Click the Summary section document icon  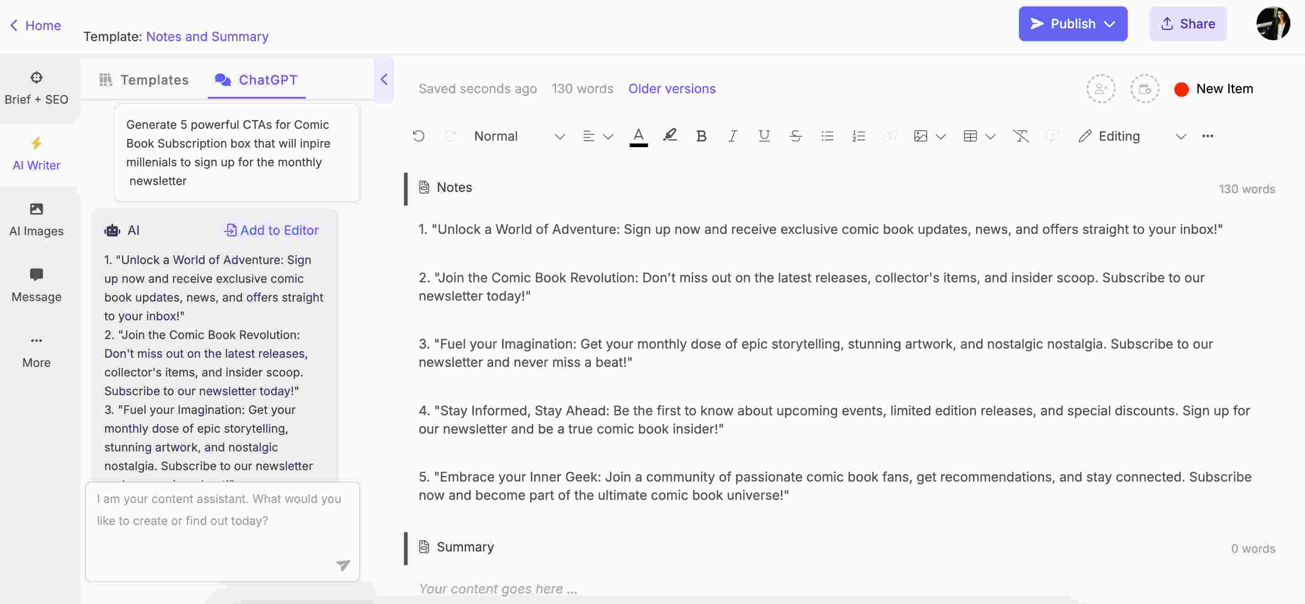[424, 547]
